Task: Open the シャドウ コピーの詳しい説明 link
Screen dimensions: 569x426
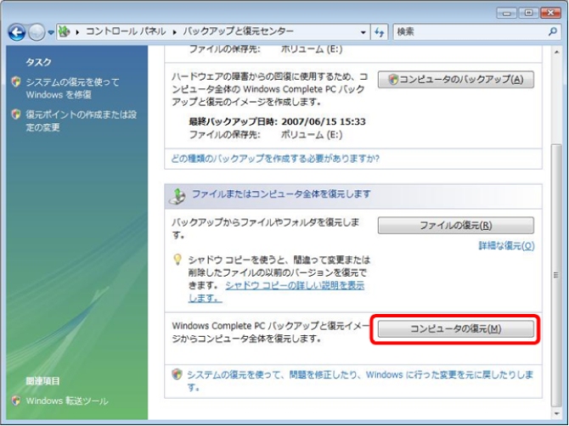Action: pos(294,286)
